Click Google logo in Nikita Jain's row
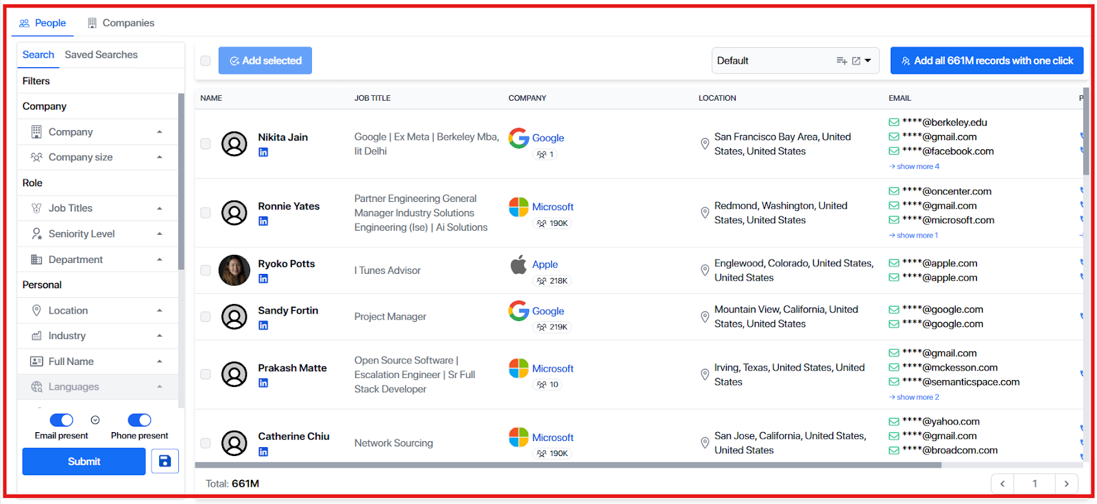Viewport: 1097px width, 504px height. pos(519,138)
